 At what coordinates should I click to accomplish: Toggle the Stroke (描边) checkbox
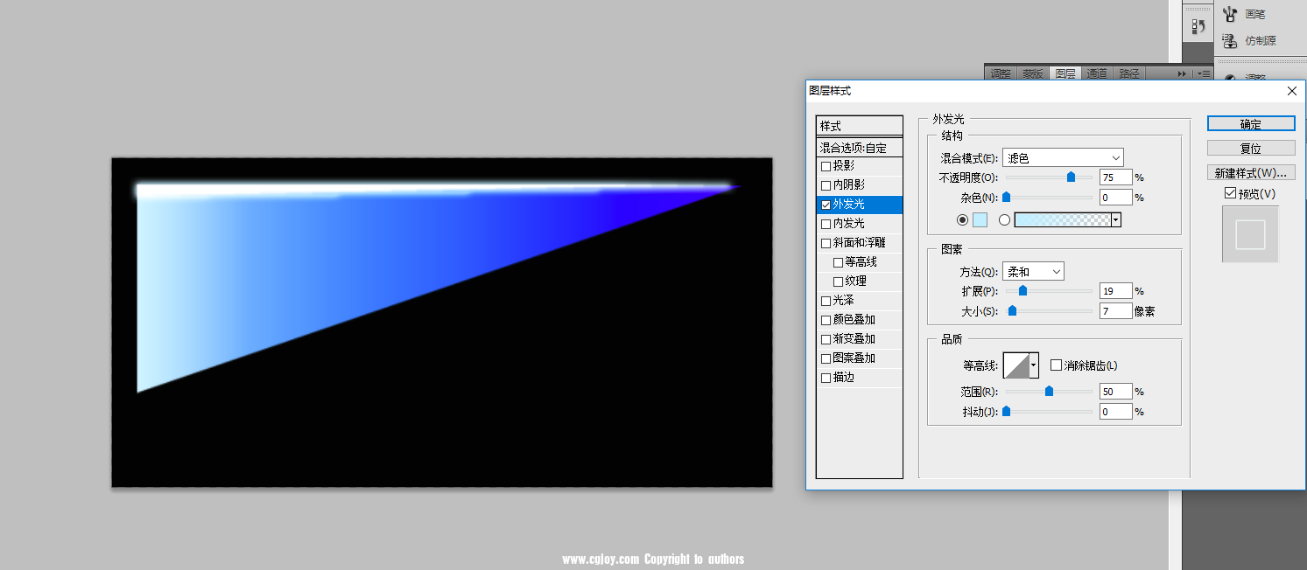826,378
